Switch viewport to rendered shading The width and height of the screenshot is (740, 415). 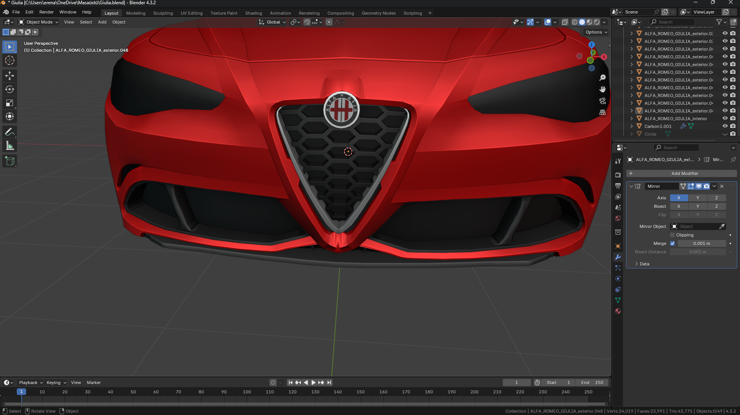[597, 22]
